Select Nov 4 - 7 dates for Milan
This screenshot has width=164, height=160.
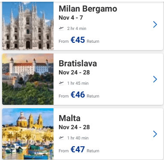(71, 18)
